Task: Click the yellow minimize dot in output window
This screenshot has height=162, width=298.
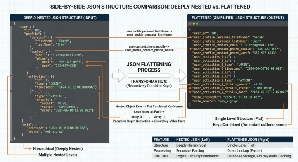Action: 194,24
